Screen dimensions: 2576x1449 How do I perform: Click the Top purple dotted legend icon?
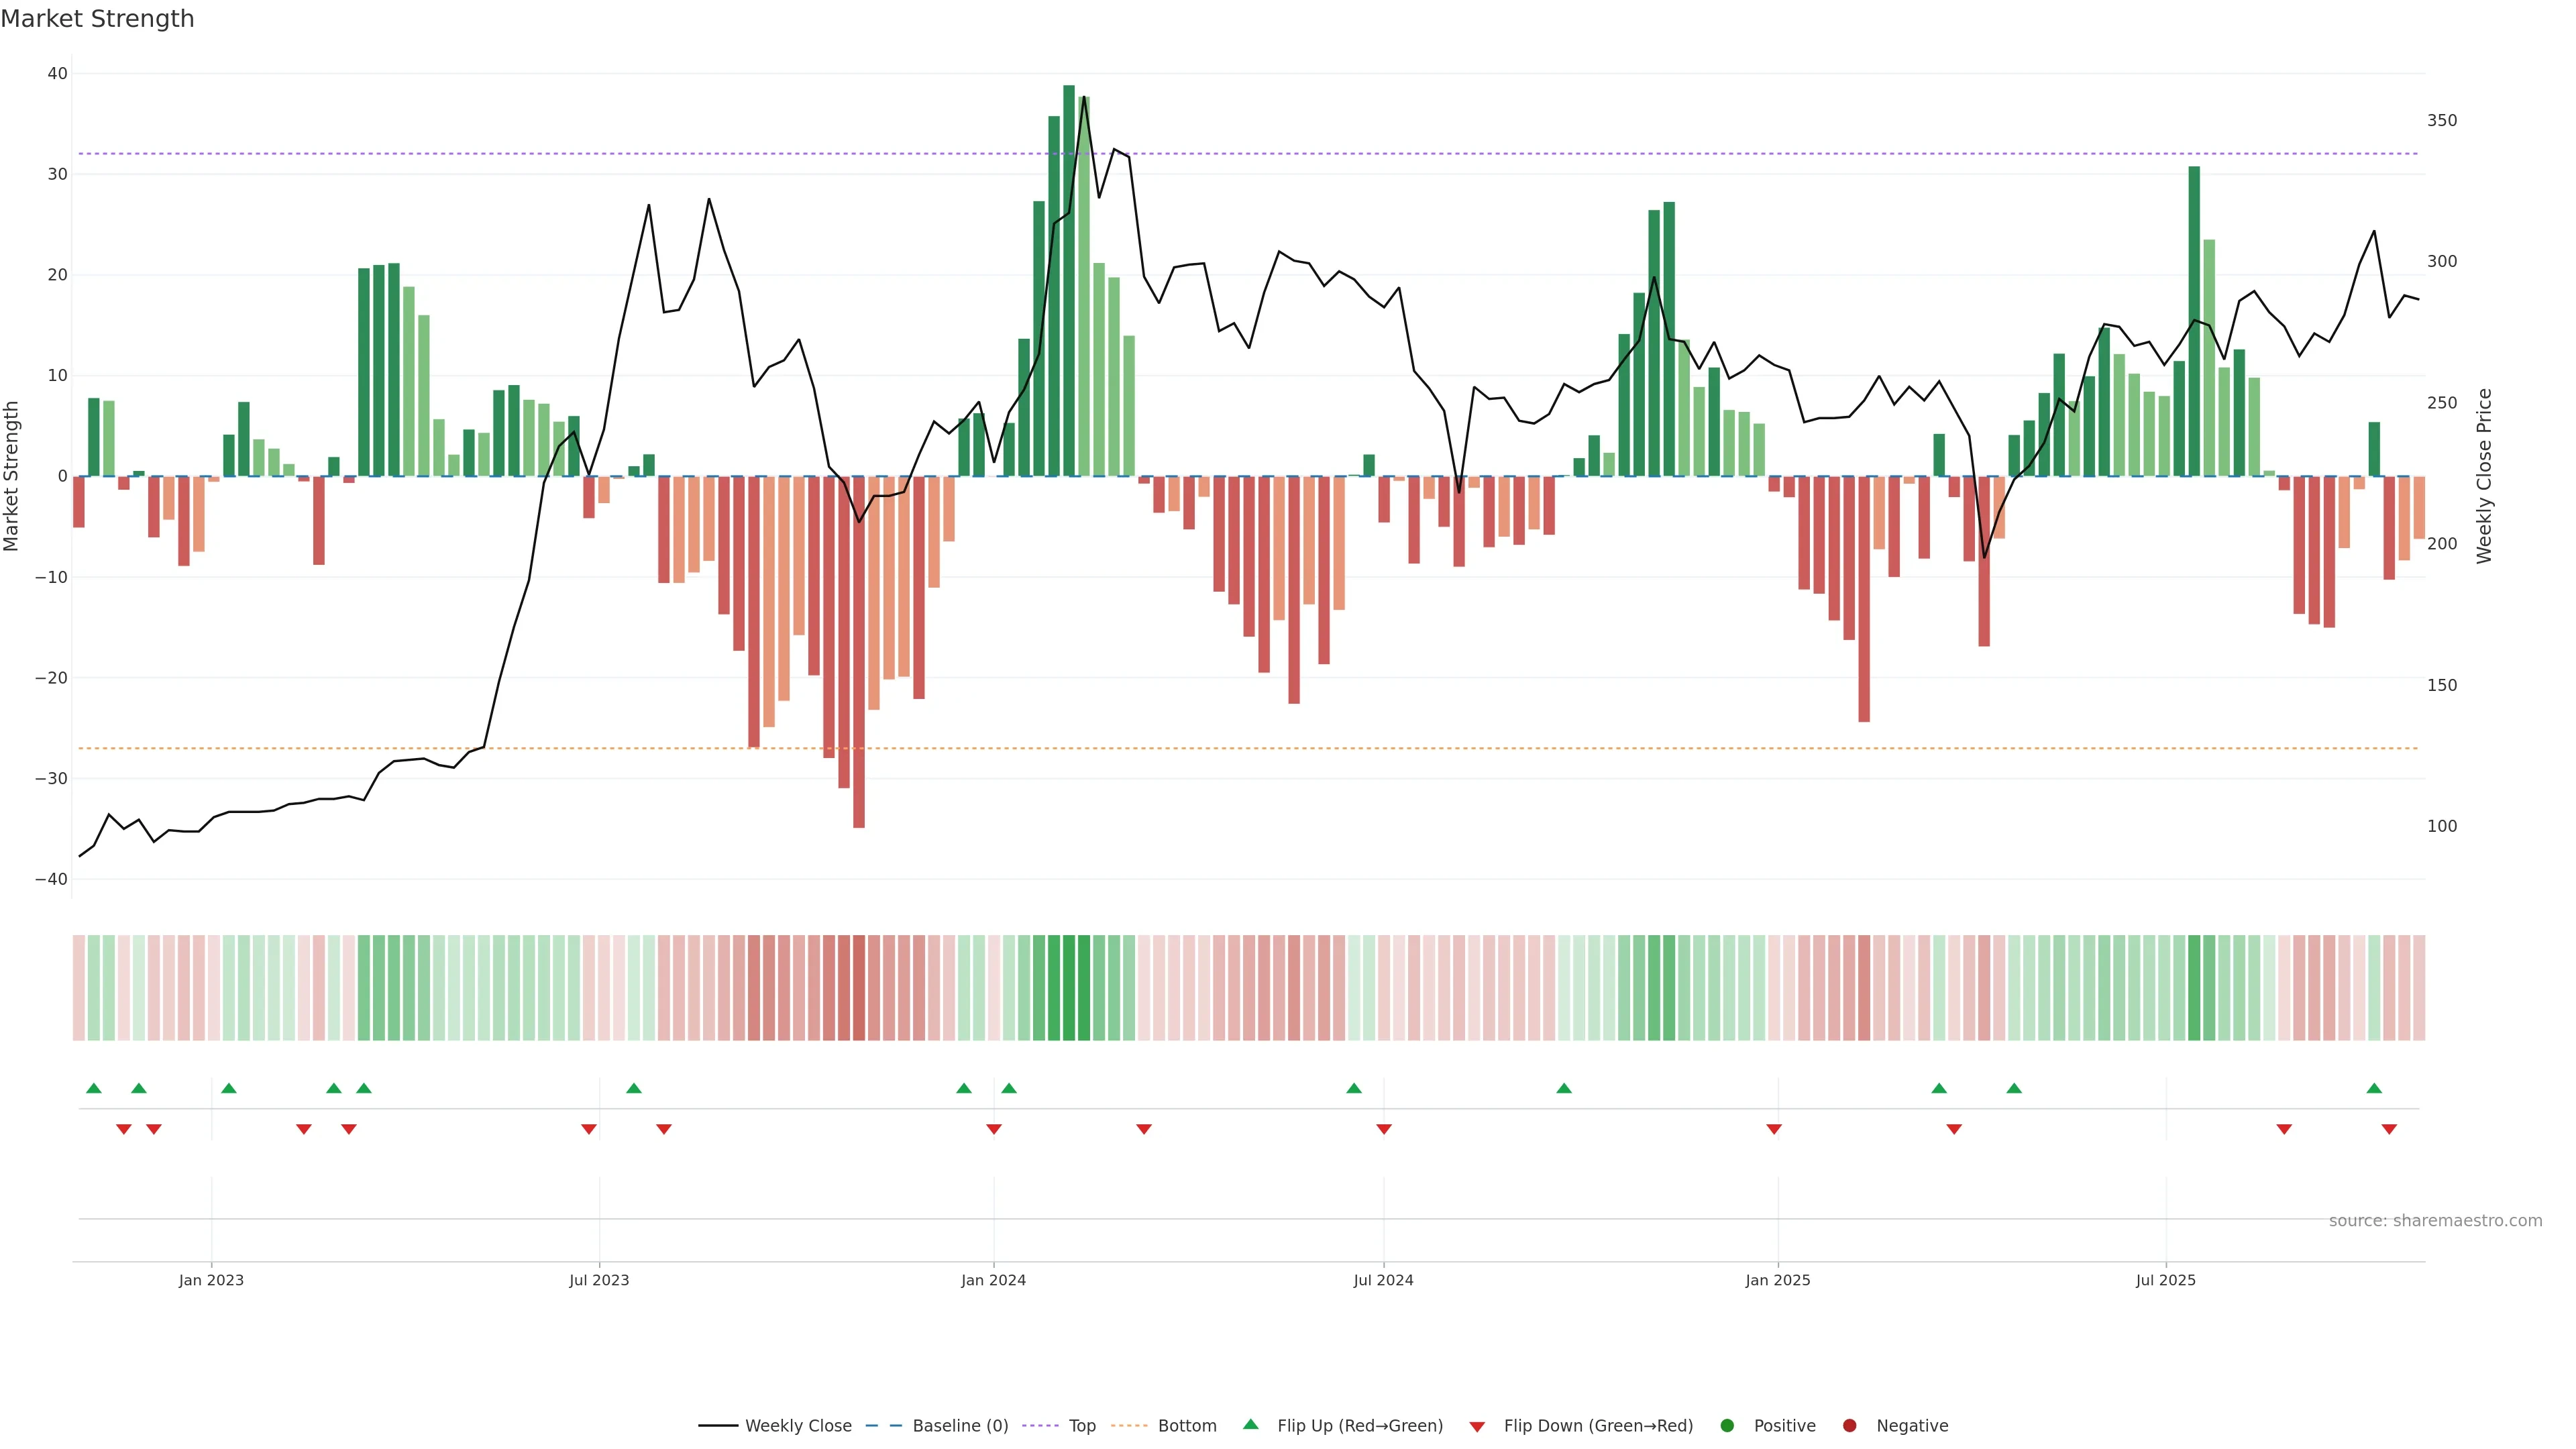pos(1041,1426)
